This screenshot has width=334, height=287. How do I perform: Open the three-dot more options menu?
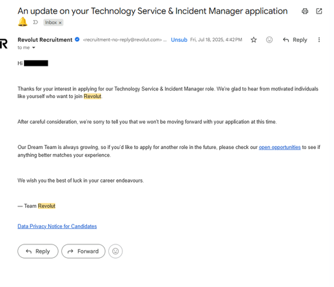point(319,40)
